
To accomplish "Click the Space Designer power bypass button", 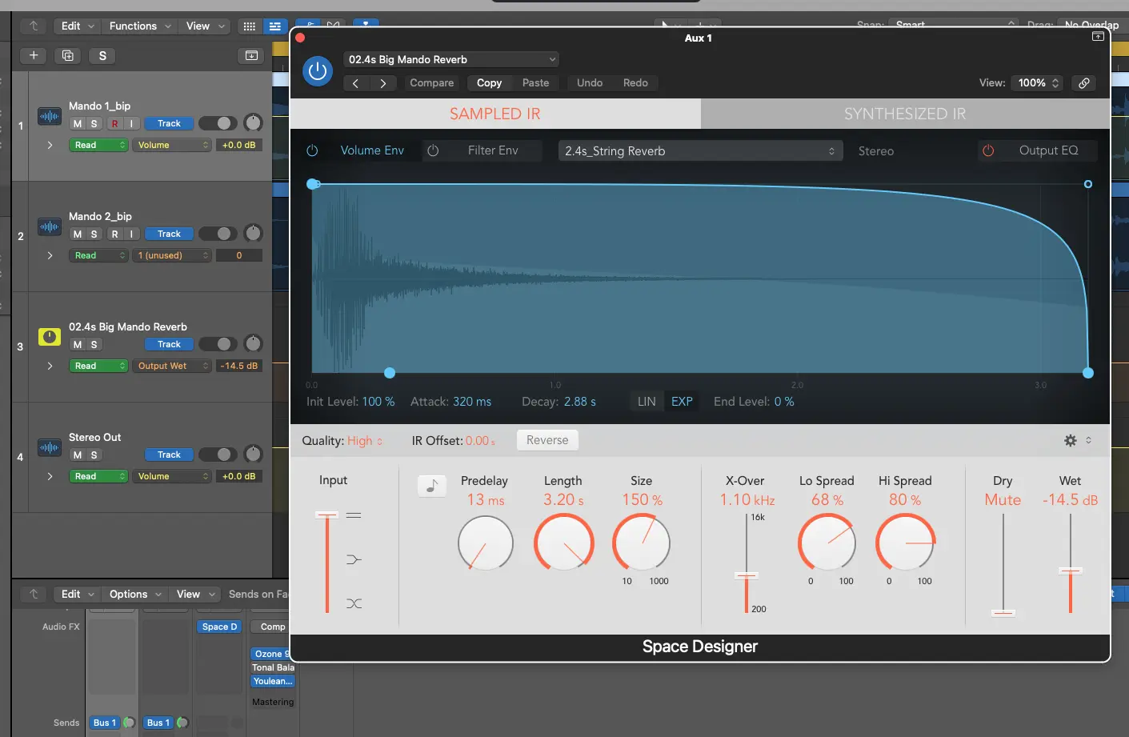I will [x=318, y=71].
